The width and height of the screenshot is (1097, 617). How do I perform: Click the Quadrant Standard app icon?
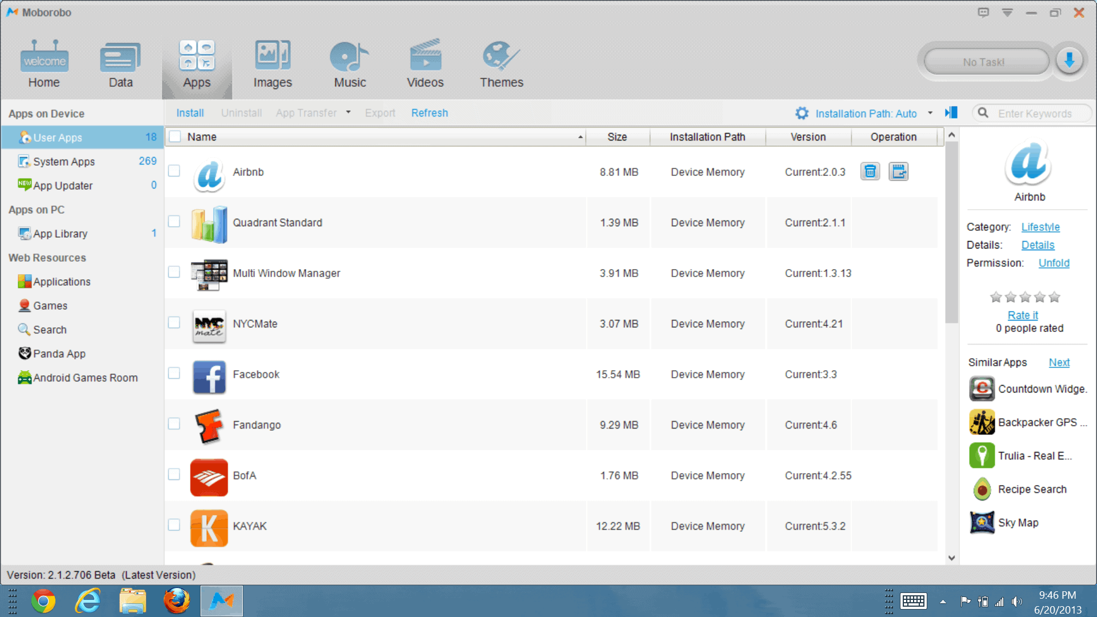(x=209, y=223)
